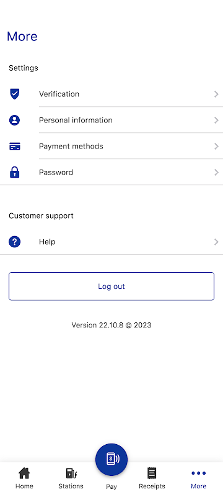Open Help using its right chevron

click(x=216, y=242)
